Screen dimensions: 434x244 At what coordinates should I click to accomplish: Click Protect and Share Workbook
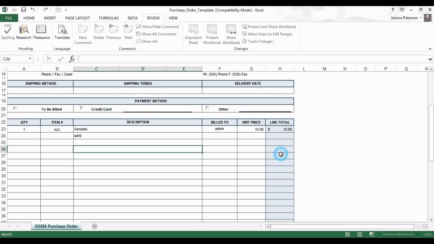[269, 27]
